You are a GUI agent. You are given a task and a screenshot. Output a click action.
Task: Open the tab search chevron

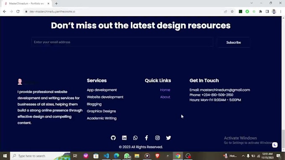click(x=251, y=3)
